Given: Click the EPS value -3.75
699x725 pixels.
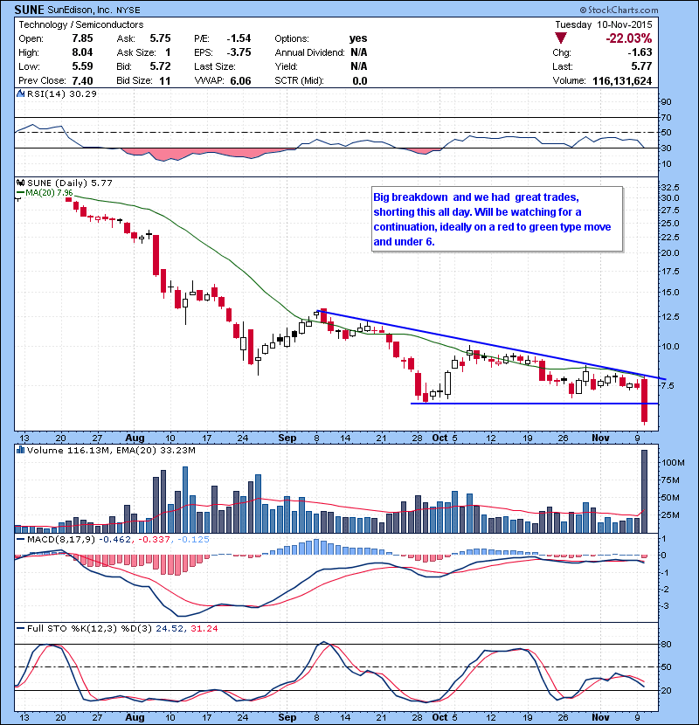Looking at the screenshot, I should 239,52.
